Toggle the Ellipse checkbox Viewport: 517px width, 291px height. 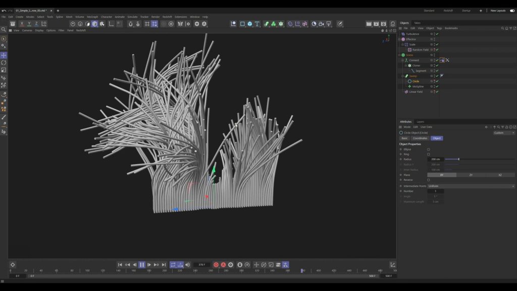(x=429, y=150)
